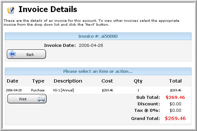Click the red Grand Total amount
Viewport: 197px width, 131px height.
coord(175,118)
